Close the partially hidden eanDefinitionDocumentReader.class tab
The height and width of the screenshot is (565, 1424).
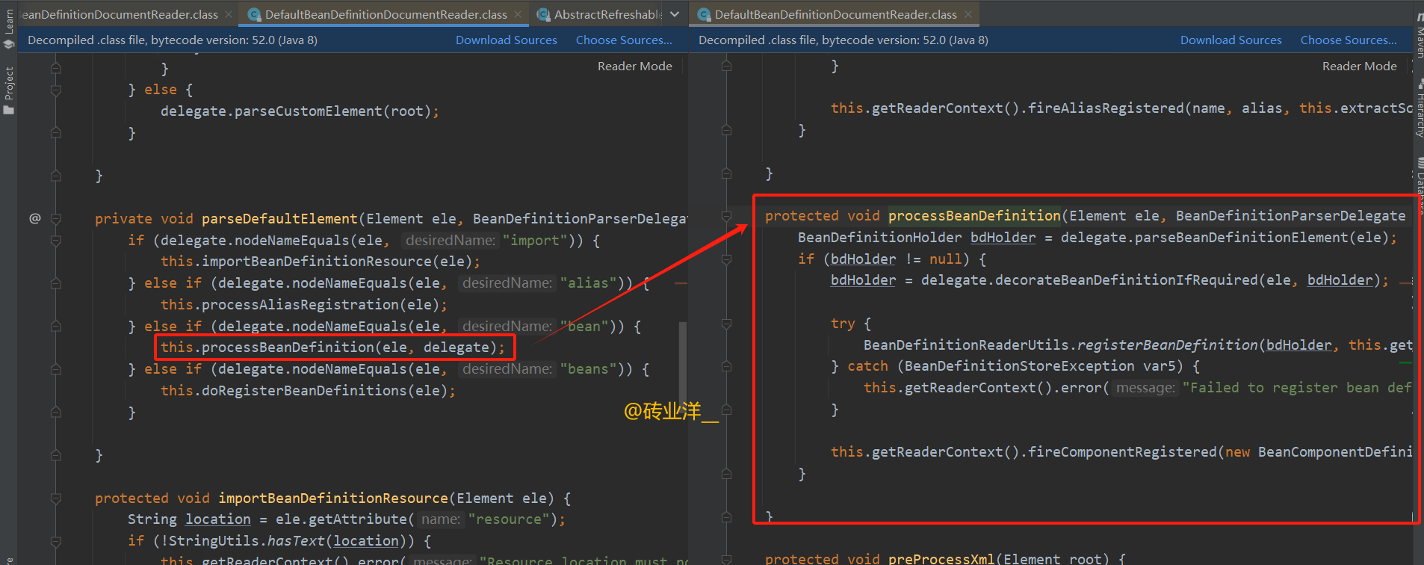pos(229,14)
